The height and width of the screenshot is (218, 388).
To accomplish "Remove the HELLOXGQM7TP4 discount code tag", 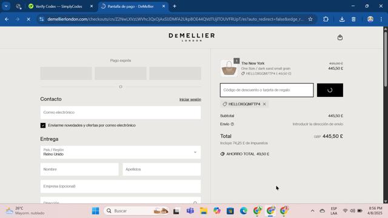I will pos(264,104).
